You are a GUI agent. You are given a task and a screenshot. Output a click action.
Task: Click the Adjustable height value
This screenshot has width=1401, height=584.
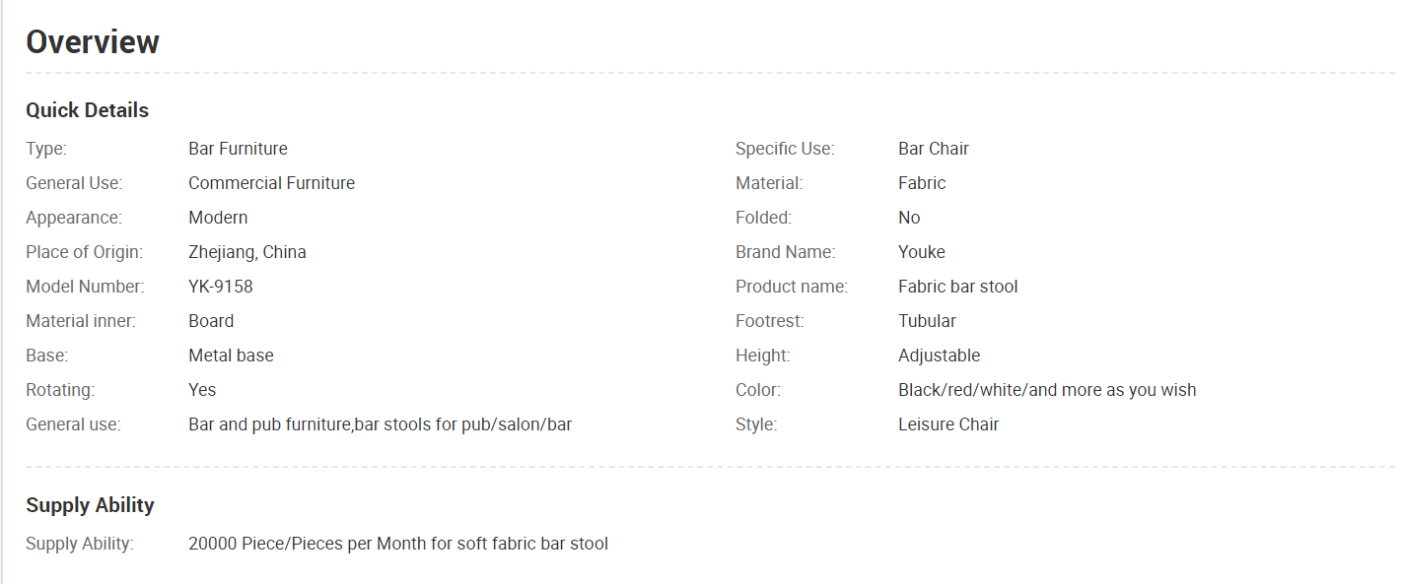[939, 356]
